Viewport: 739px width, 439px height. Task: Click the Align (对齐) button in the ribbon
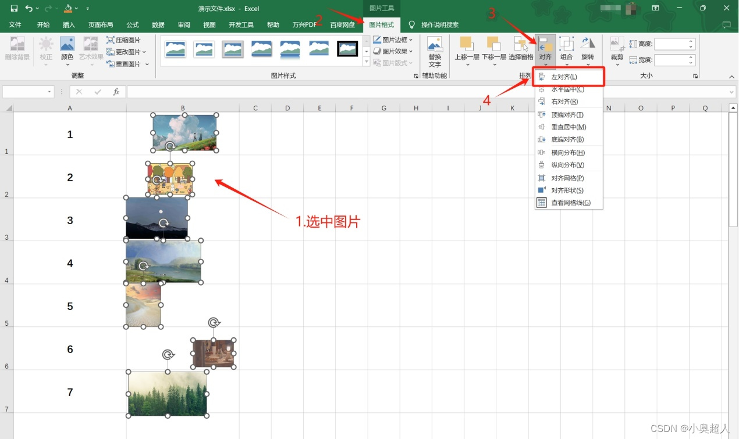[x=545, y=50]
